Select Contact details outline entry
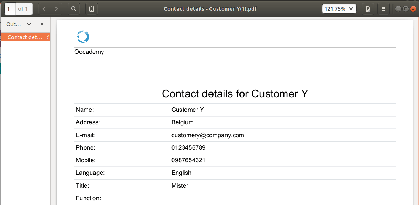 pyautogui.click(x=25, y=37)
